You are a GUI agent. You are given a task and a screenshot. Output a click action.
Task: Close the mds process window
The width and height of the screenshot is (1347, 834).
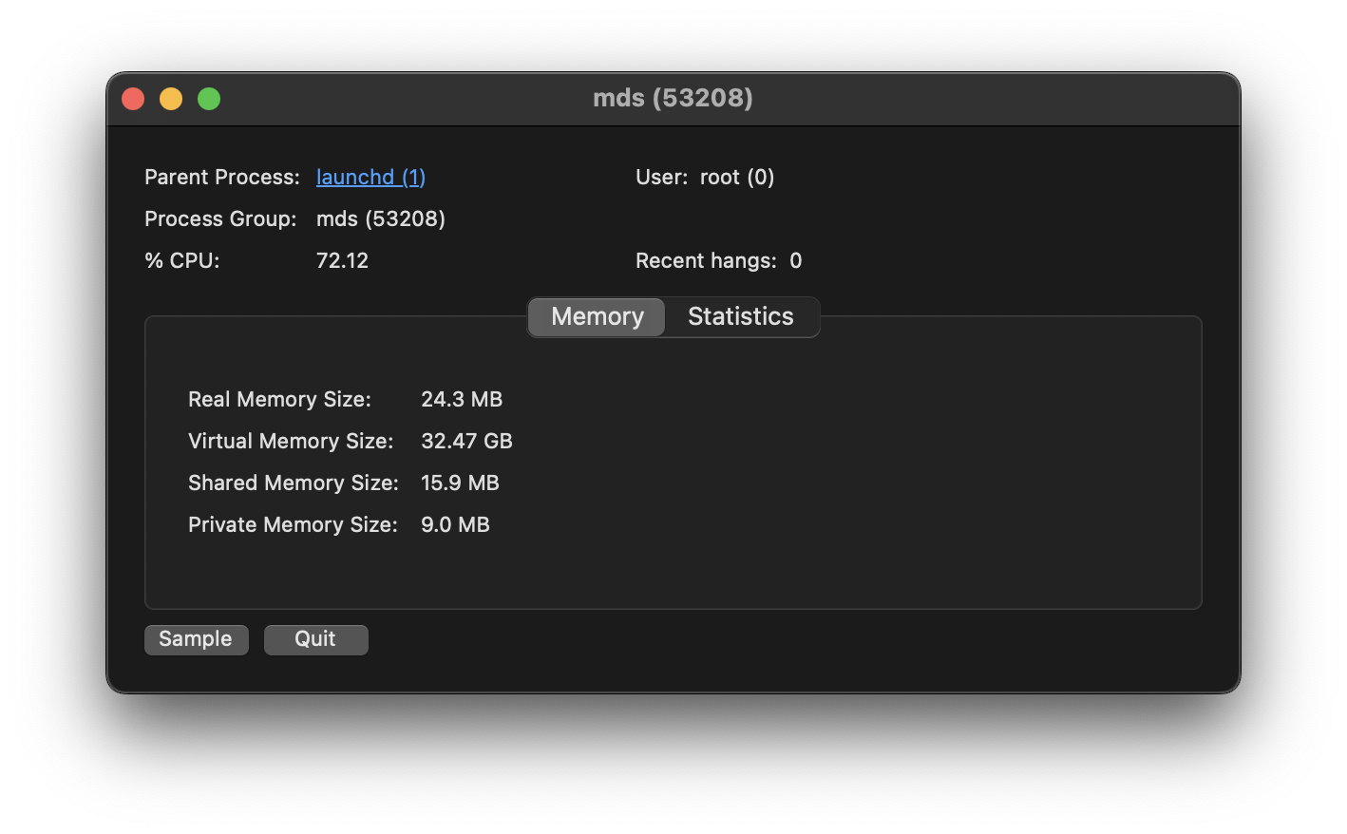(133, 99)
